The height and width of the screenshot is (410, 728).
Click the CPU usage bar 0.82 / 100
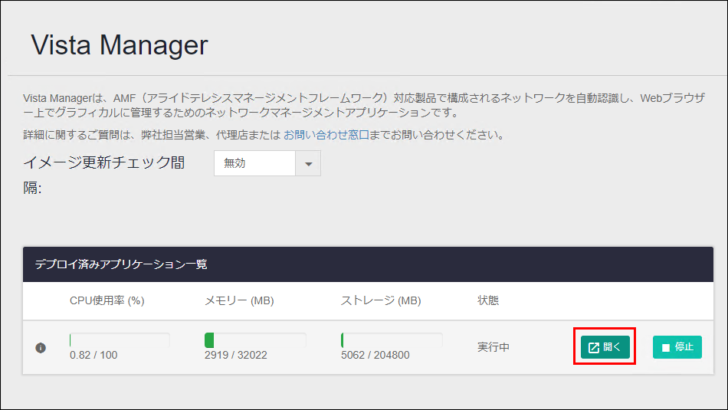pos(120,340)
